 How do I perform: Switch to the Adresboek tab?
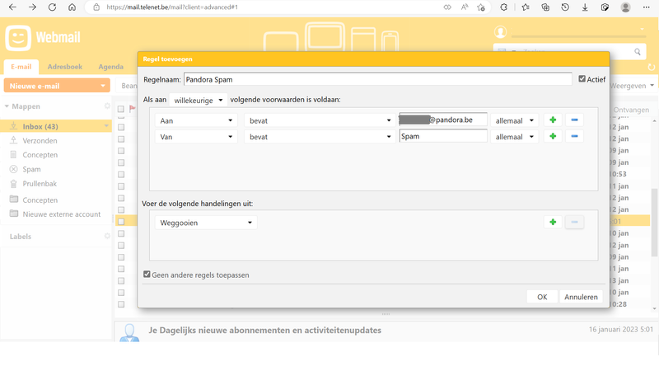(64, 67)
